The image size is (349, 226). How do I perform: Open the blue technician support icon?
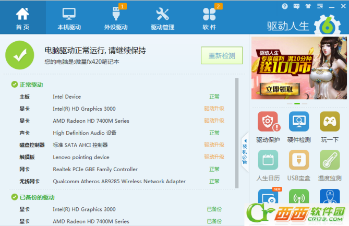[x=330, y=196]
